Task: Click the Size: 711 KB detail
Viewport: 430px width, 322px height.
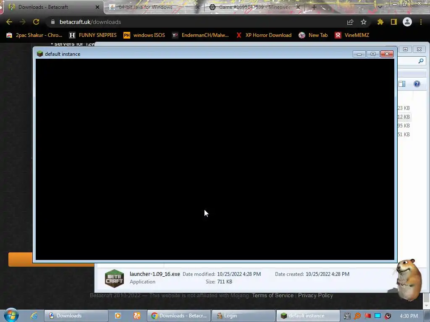Action: point(219,282)
